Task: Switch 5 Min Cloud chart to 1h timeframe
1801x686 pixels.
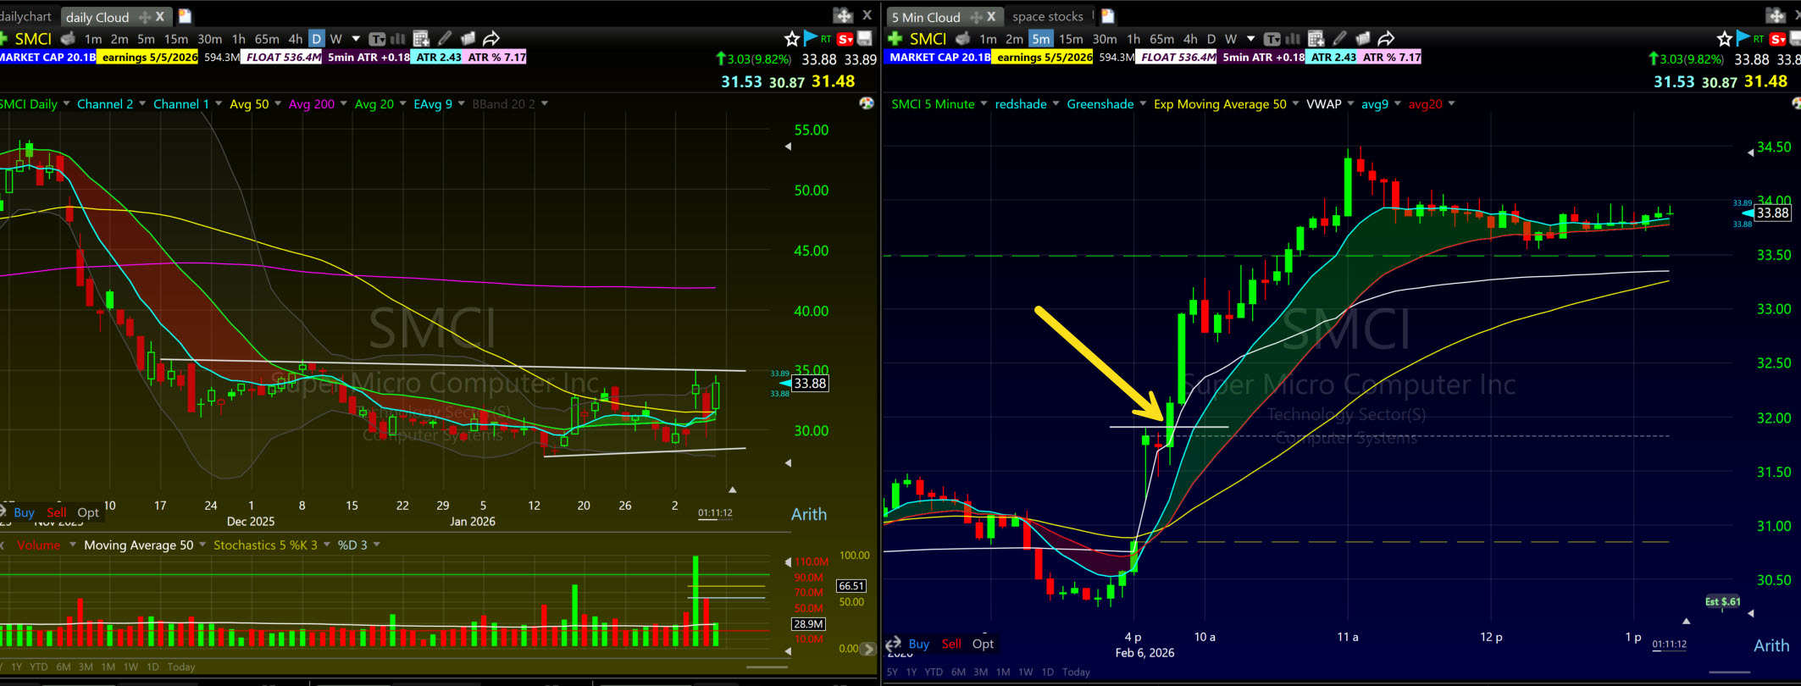Action: [x=1133, y=39]
